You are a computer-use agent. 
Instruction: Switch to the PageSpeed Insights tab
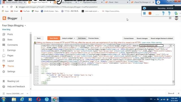click(90, 2)
